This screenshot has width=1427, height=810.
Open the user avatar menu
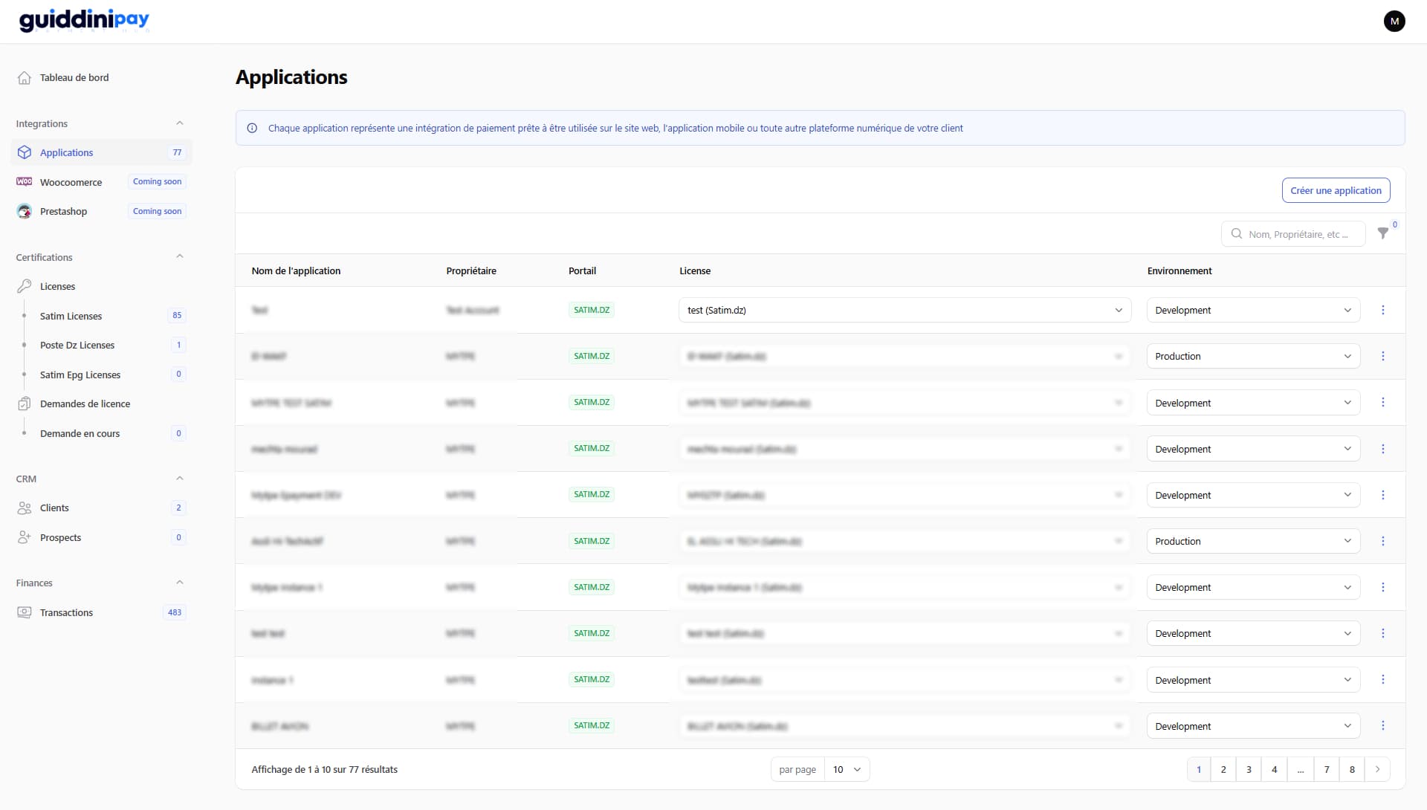pyautogui.click(x=1395, y=21)
